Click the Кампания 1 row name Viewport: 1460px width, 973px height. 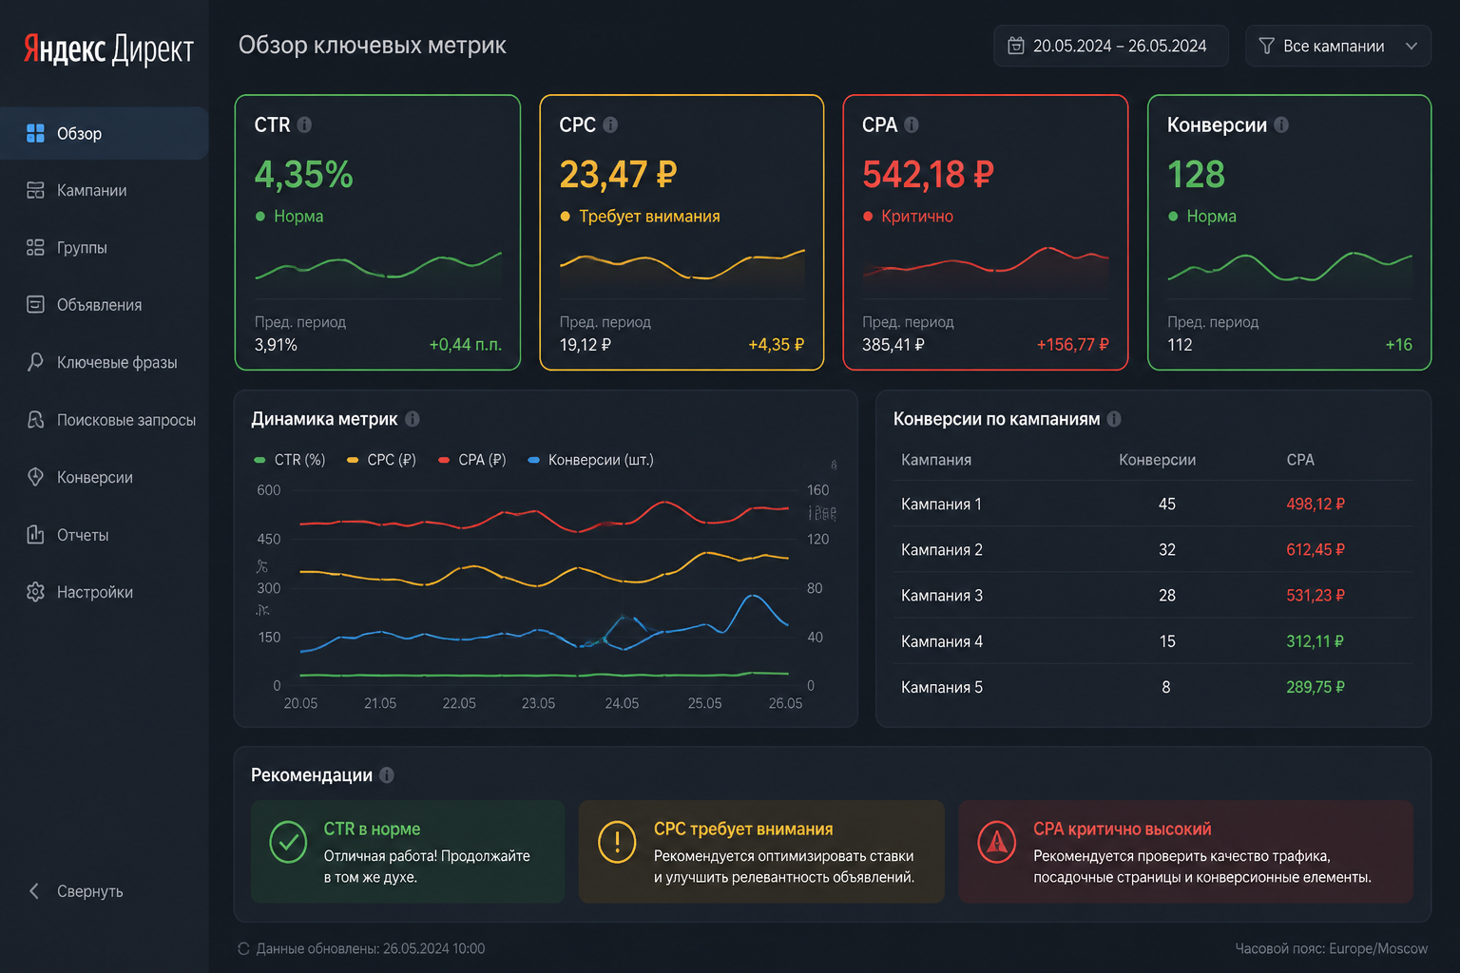941,504
